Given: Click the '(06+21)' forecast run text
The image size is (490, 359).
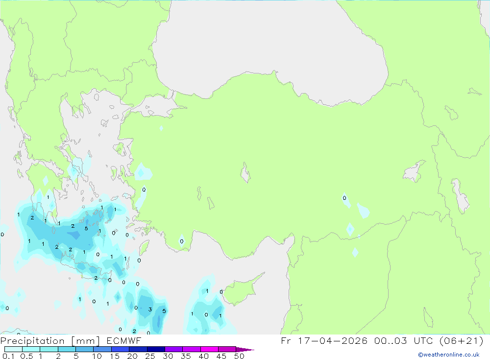Looking at the screenshot, I should coord(461,340).
